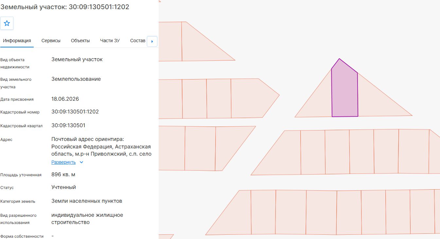Click the parcel title heading
This screenshot has width=440, height=239.
tap(65, 7)
